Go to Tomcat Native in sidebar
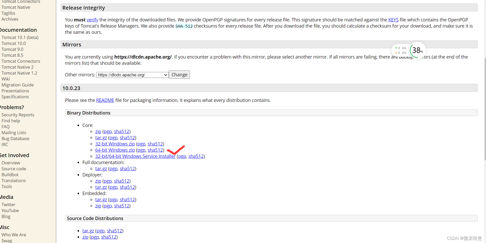This screenshot has width=486, height=243. coord(16,7)
